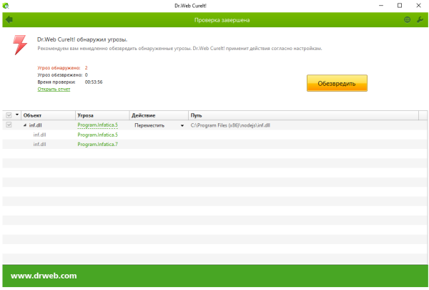Click the scan time value 00:53:56

(94, 82)
